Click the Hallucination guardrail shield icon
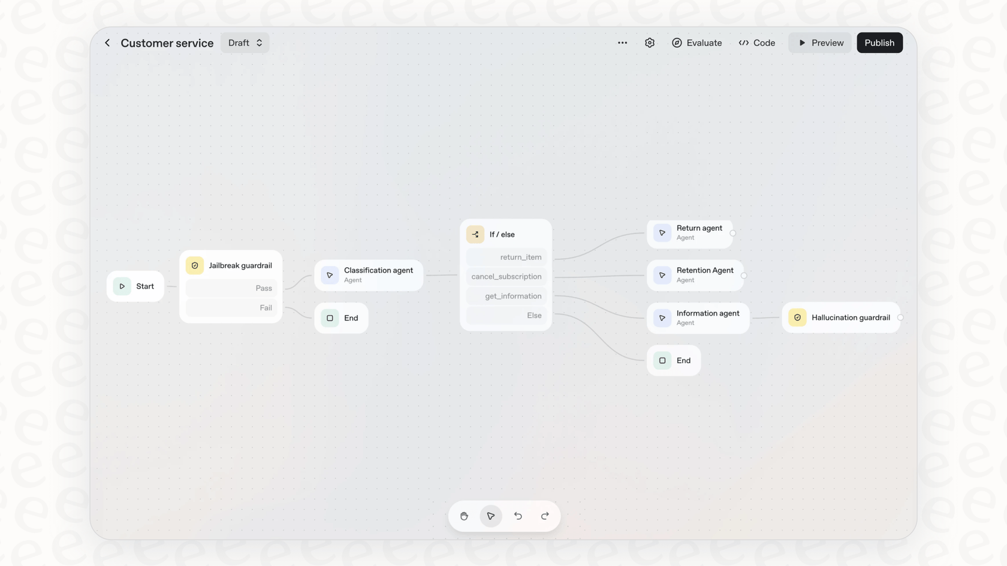 [797, 317]
